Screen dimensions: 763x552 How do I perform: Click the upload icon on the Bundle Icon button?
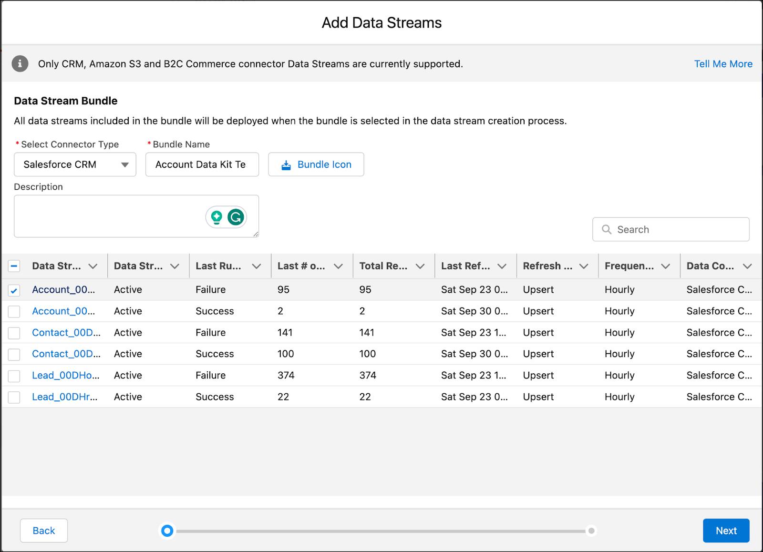tap(286, 164)
